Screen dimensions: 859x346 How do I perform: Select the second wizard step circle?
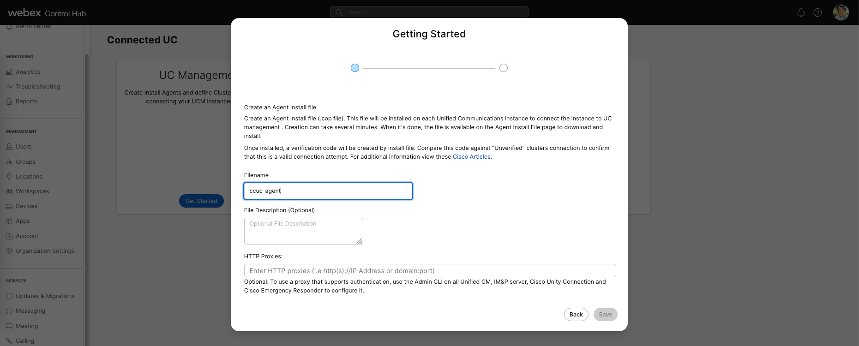(x=504, y=68)
